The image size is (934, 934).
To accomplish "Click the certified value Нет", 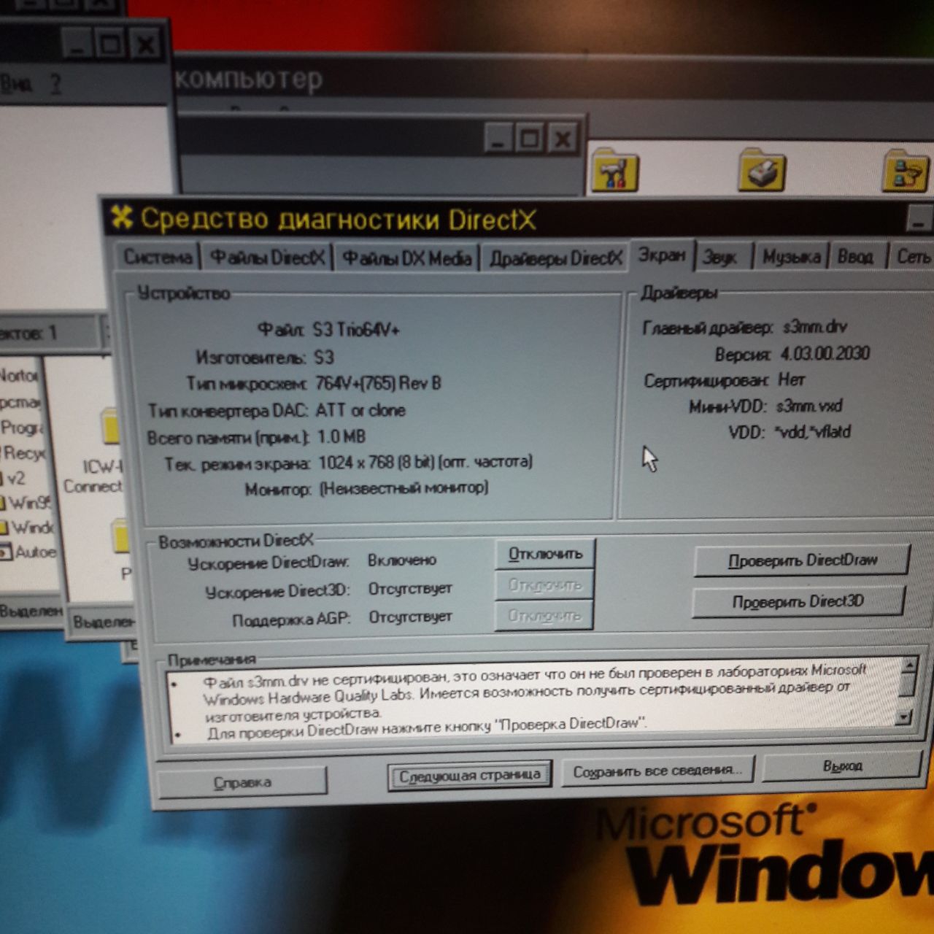I will [x=791, y=379].
